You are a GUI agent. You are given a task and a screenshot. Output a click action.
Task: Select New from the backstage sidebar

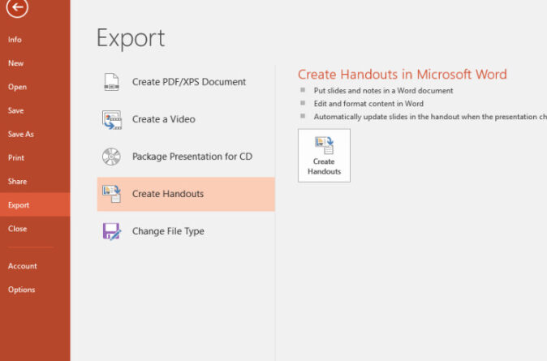click(15, 63)
